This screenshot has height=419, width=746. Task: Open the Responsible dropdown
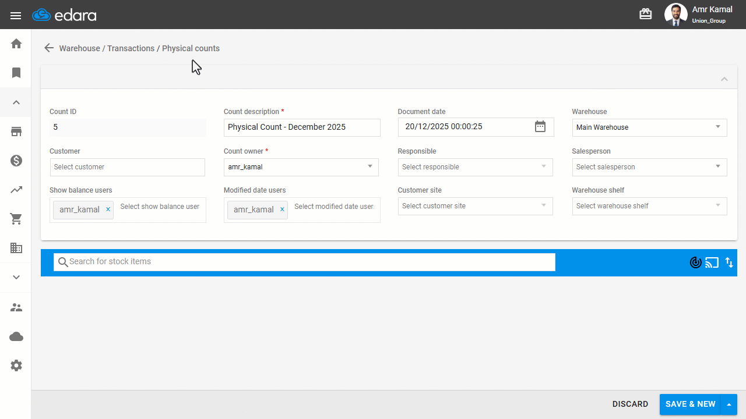[x=476, y=167]
